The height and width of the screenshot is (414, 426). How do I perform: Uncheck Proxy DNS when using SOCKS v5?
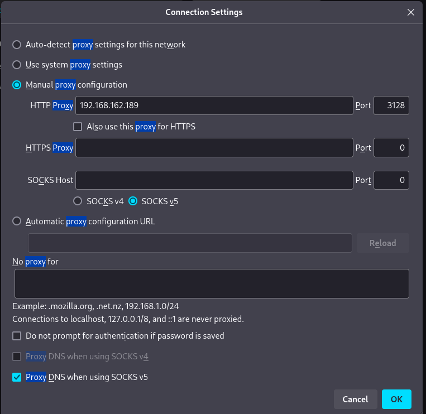(x=17, y=377)
